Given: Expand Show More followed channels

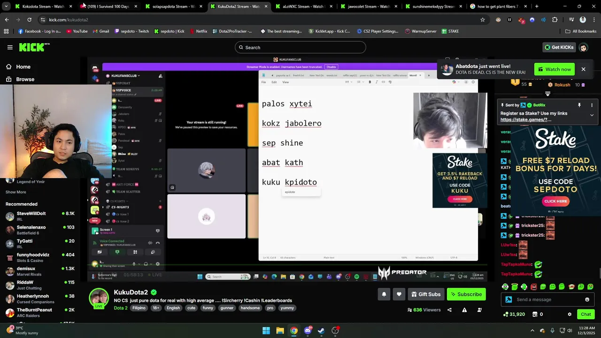Looking at the screenshot, I should point(16,192).
